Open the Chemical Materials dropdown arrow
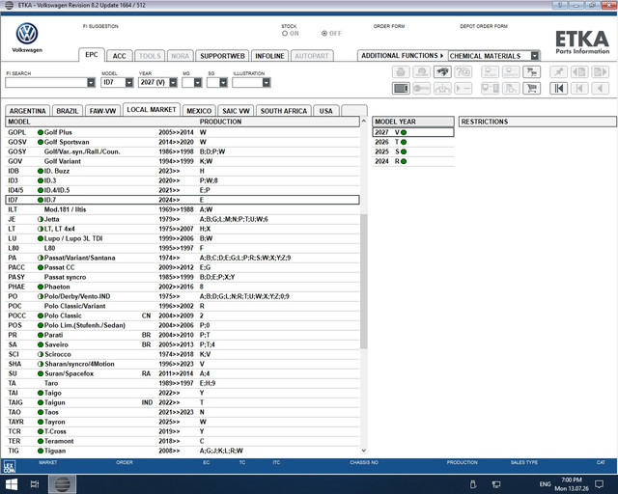Viewport: 618px width, 494px height. click(x=534, y=56)
